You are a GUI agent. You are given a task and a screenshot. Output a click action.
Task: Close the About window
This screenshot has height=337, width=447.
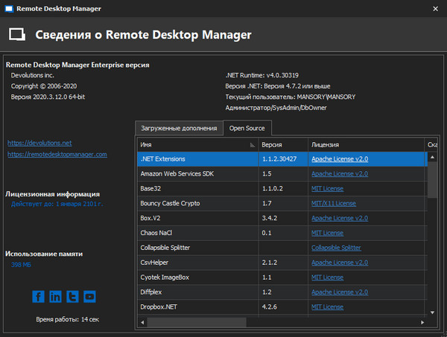click(x=436, y=9)
